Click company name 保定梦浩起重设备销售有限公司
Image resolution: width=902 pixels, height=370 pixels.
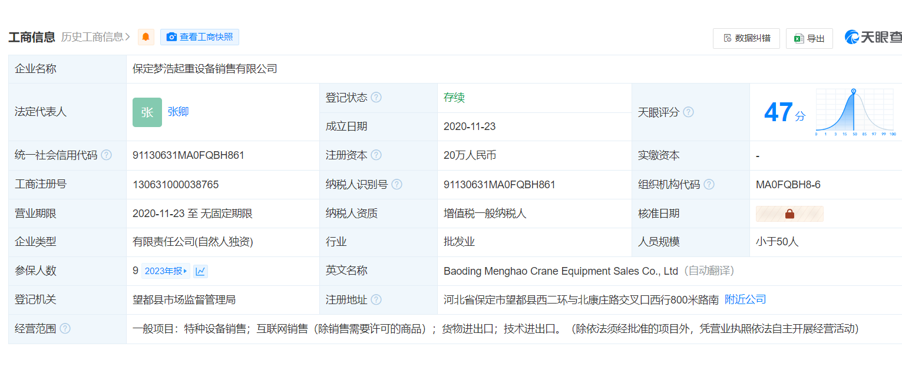coord(204,69)
